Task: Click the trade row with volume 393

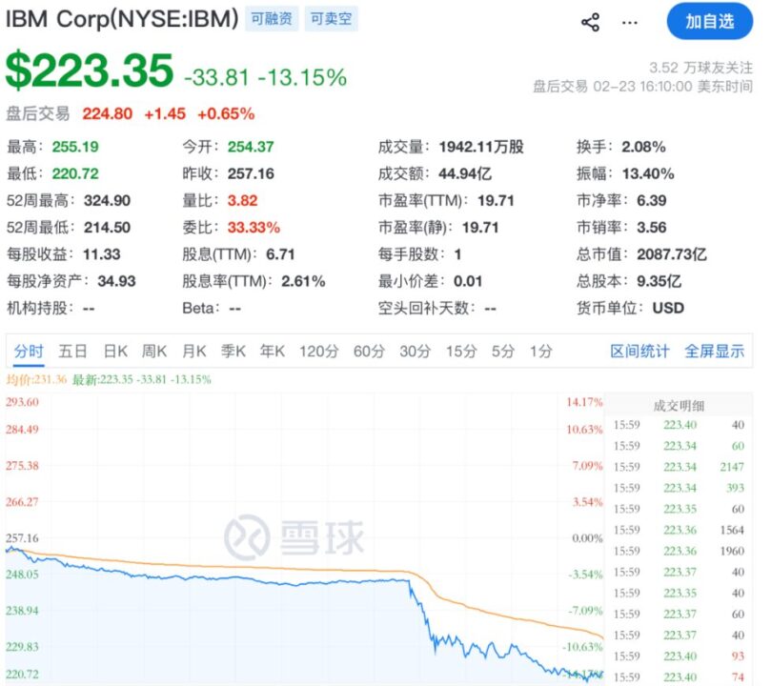Action: point(679,488)
